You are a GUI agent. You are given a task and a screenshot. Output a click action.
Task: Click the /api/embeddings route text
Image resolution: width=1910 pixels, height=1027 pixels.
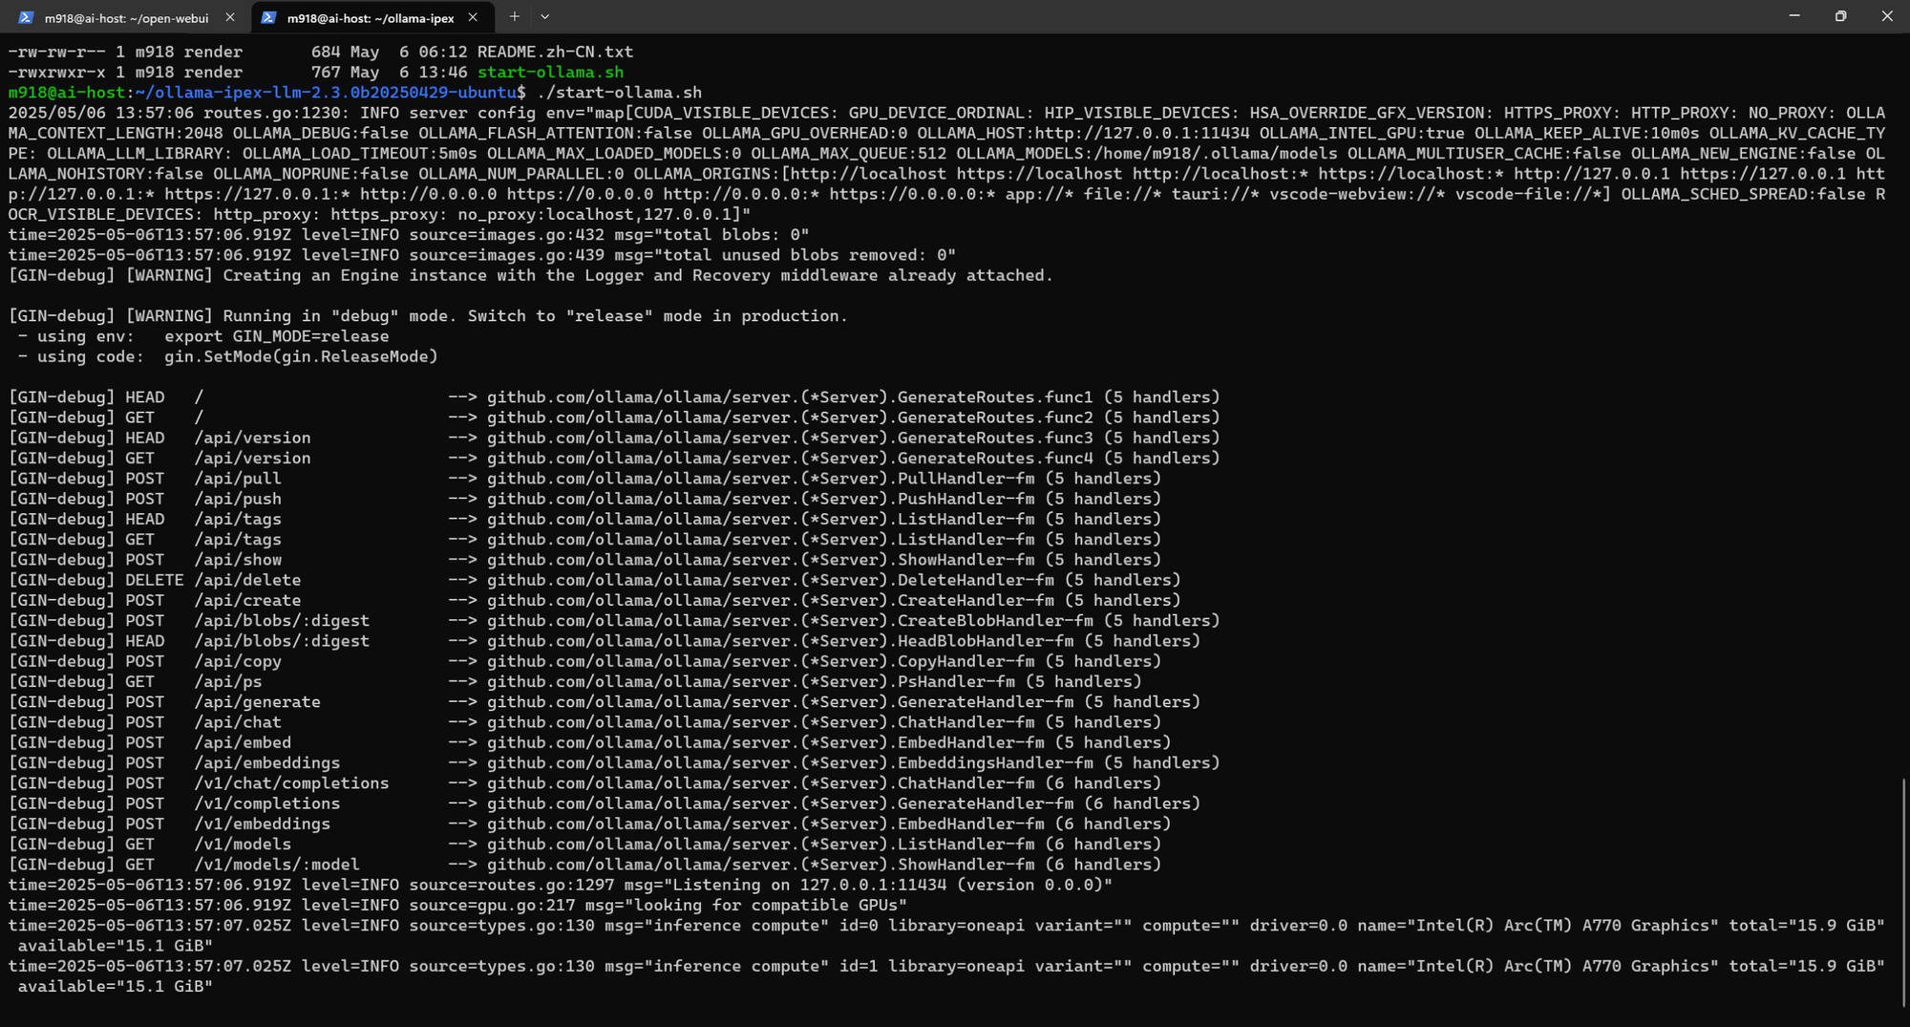[267, 763]
